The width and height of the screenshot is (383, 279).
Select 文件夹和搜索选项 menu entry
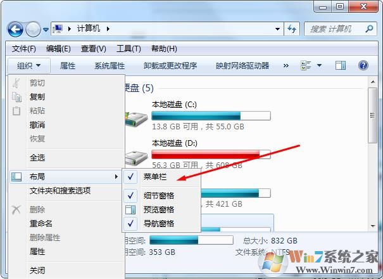tap(60, 190)
